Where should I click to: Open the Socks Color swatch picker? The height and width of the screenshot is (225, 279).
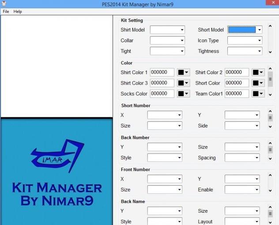click(184, 94)
